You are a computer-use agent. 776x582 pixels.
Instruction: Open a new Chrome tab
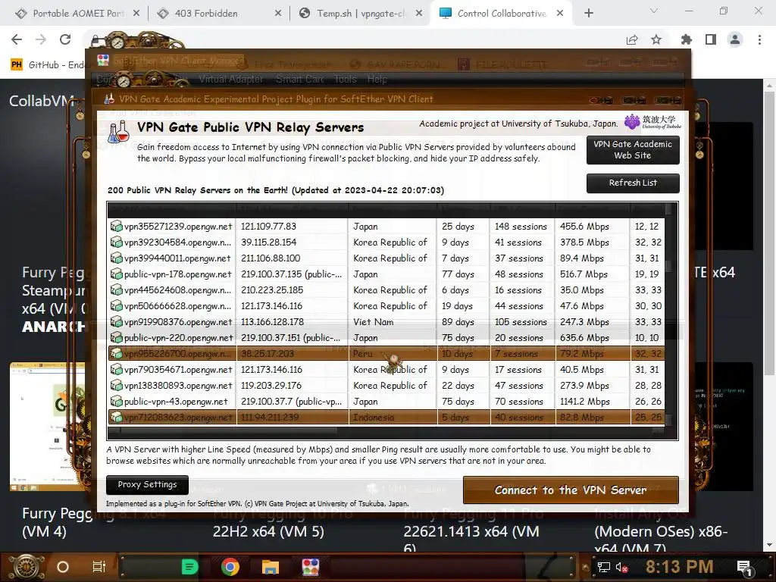point(588,14)
